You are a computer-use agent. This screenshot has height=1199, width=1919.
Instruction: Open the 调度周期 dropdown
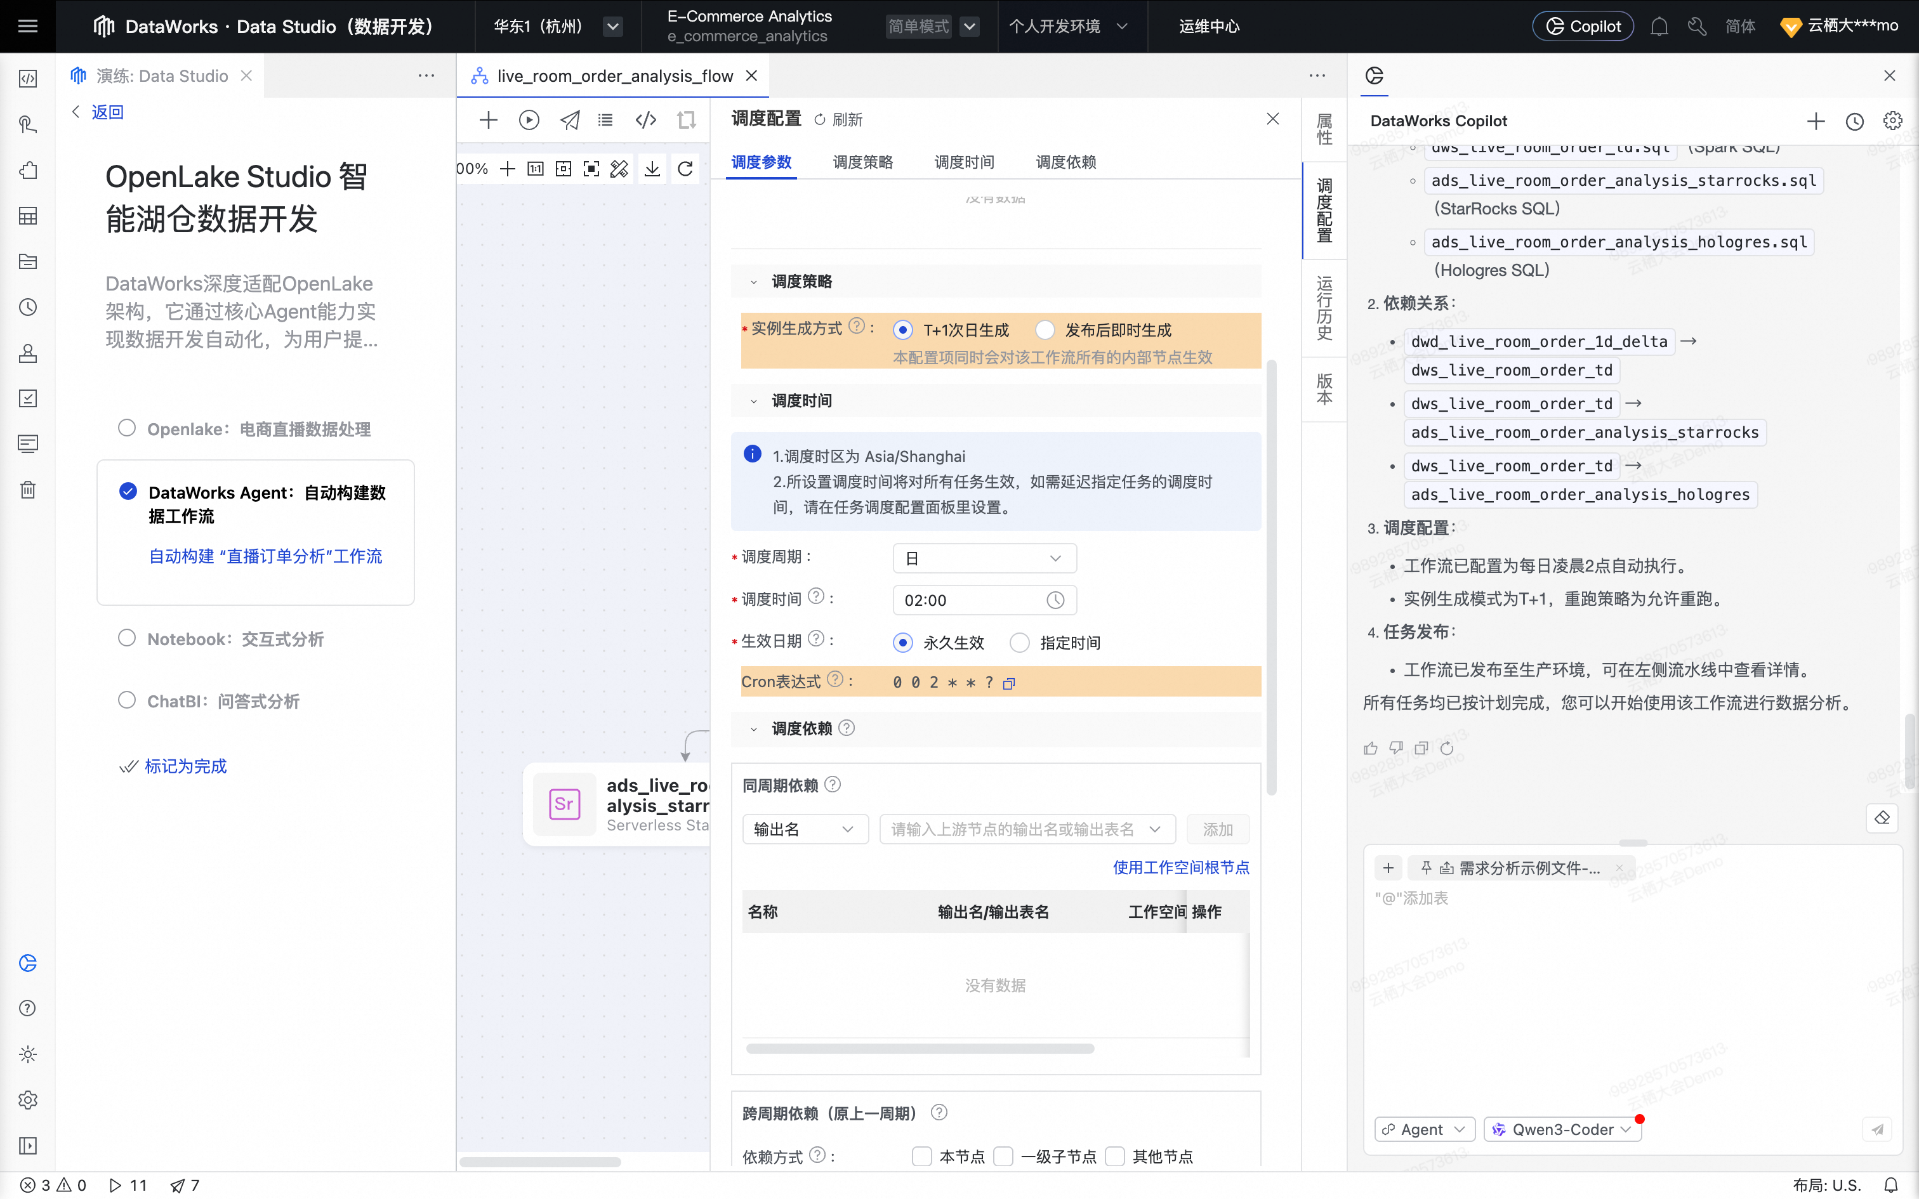coord(984,558)
